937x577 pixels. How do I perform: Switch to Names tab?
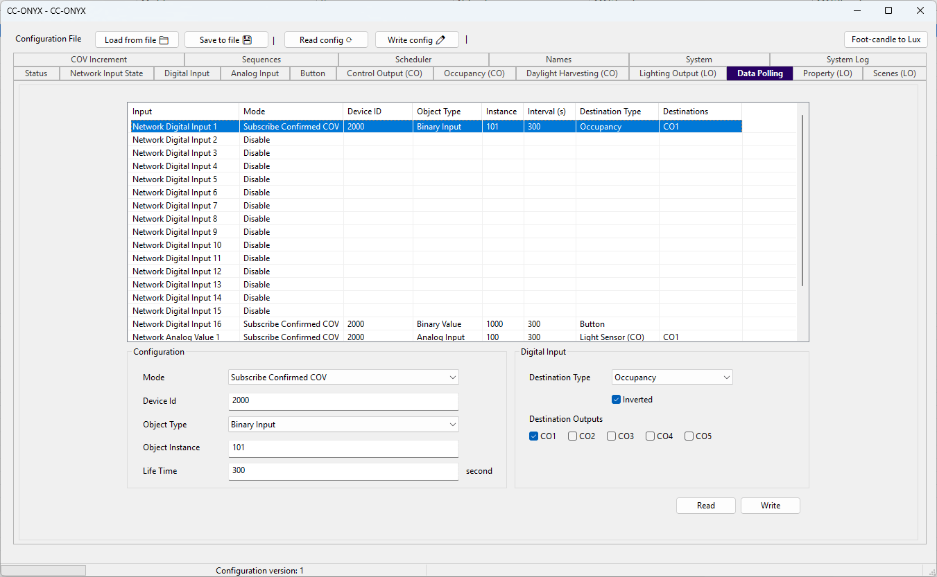coord(559,60)
